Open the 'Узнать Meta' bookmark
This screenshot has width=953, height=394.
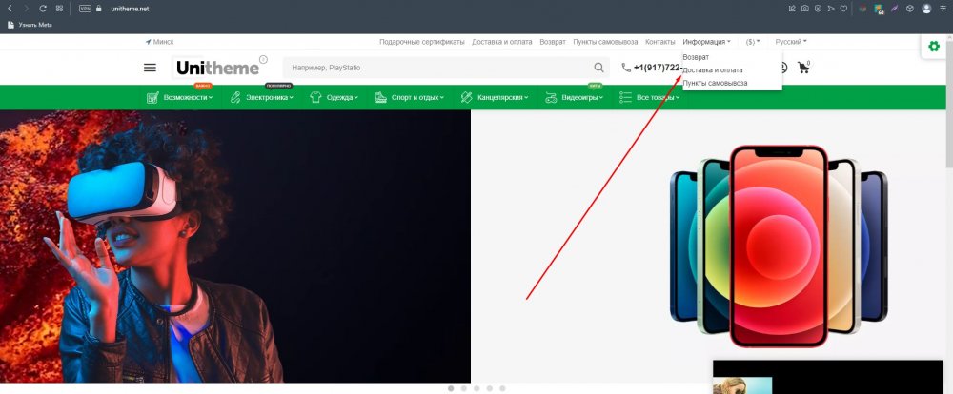pyautogui.click(x=30, y=25)
